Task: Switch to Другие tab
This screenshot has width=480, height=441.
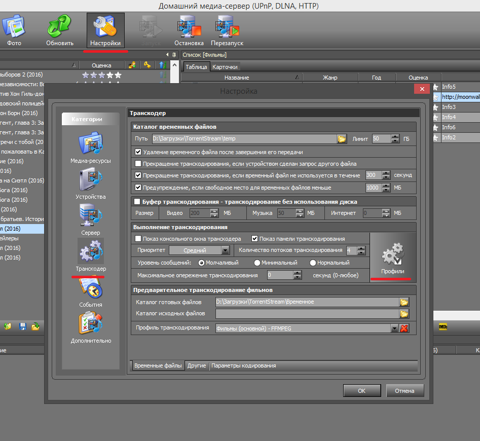Action: (196, 366)
